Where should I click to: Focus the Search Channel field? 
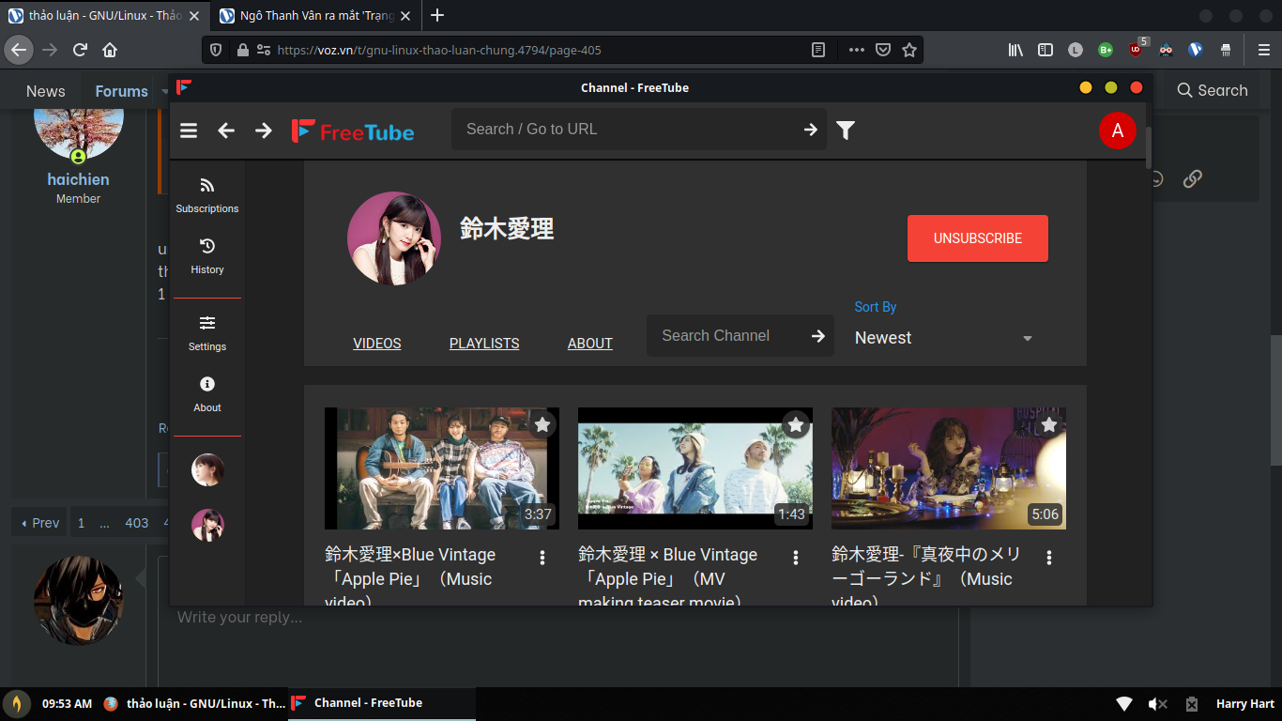click(740, 335)
